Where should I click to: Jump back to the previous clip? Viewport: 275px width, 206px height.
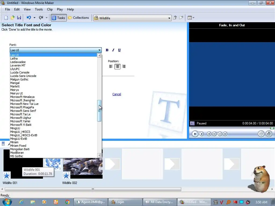coord(209,134)
